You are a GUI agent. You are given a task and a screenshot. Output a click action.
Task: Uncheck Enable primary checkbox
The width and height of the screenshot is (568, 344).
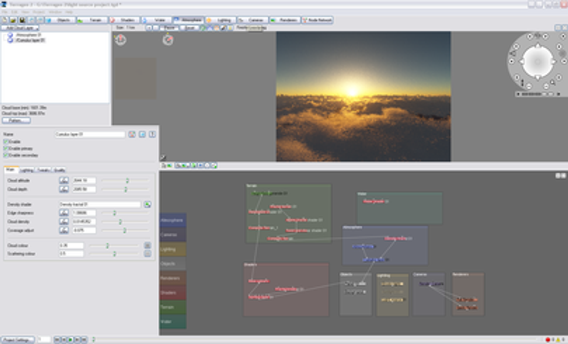coord(6,148)
